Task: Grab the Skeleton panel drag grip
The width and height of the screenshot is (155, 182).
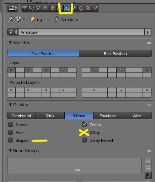Action: (149, 43)
